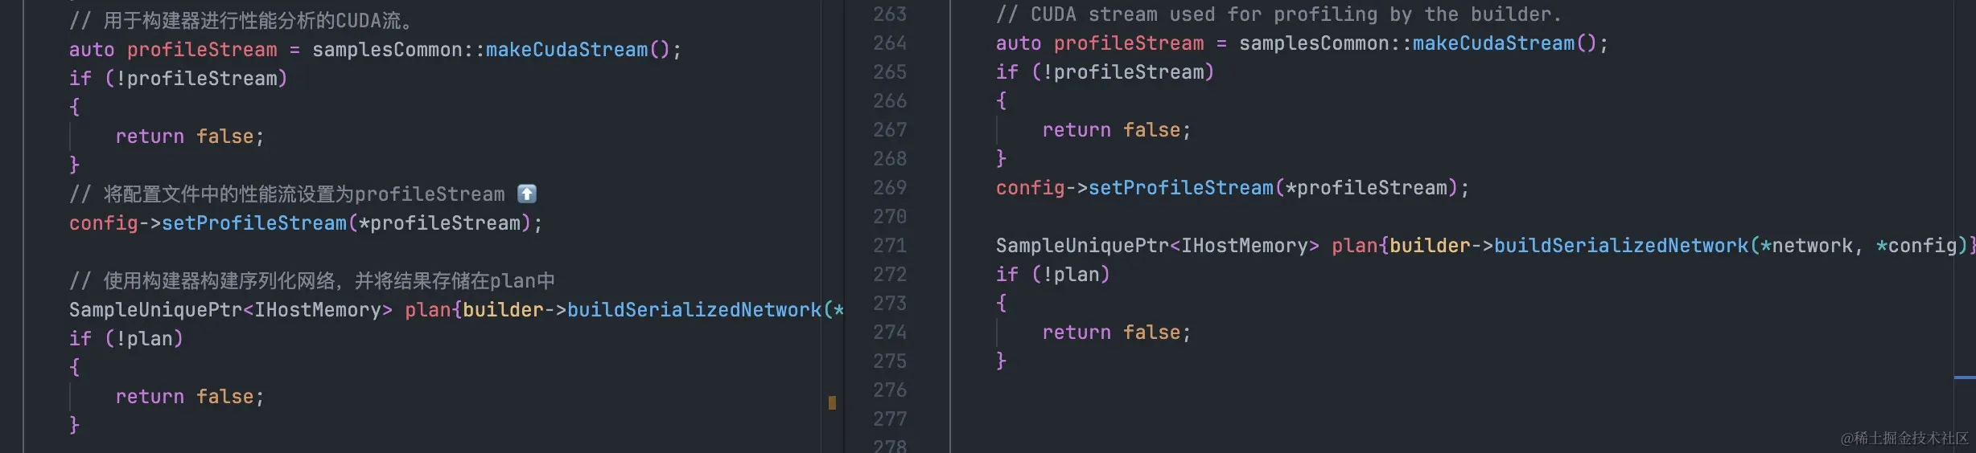Click the up-arrow emoji after profileStream comment

[x=527, y=194]
